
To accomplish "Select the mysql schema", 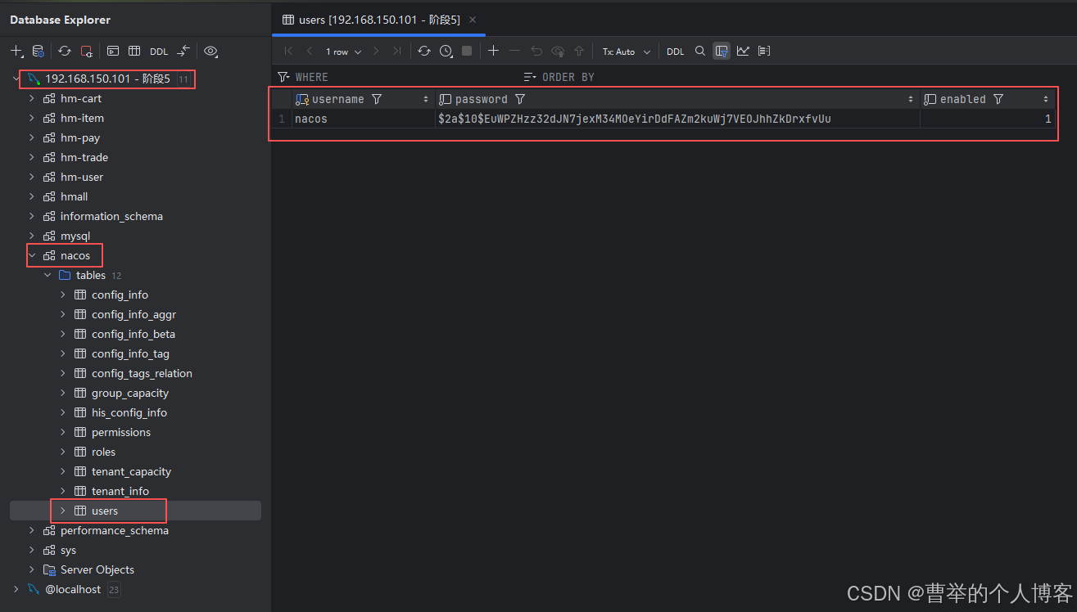I will (75, 236).
